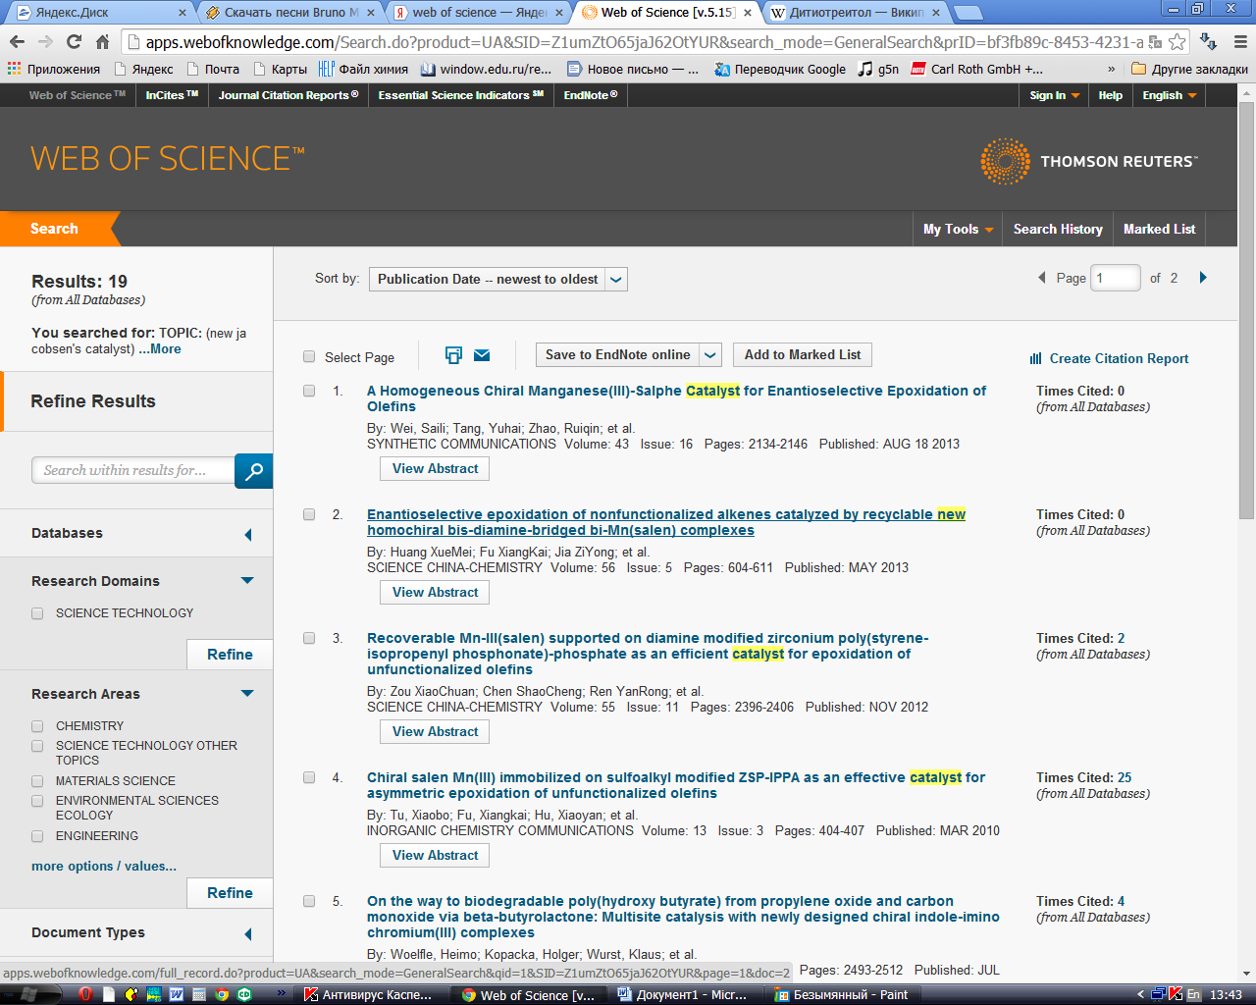Screen dimensions: 1256x1005
Task: Click Refine under Research Domains
Action: [230, 655]
